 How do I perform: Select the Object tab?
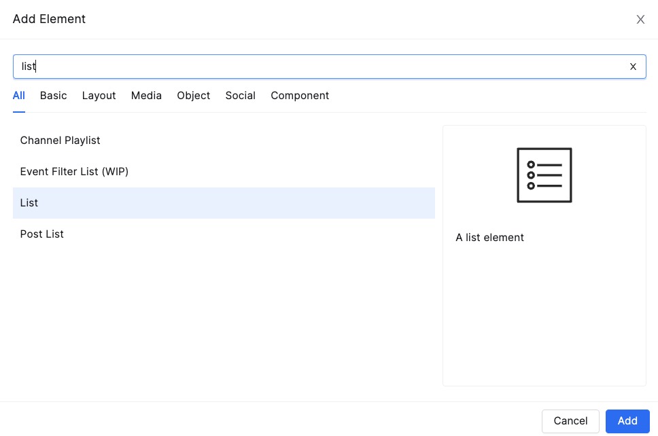(x=194, y=96)
